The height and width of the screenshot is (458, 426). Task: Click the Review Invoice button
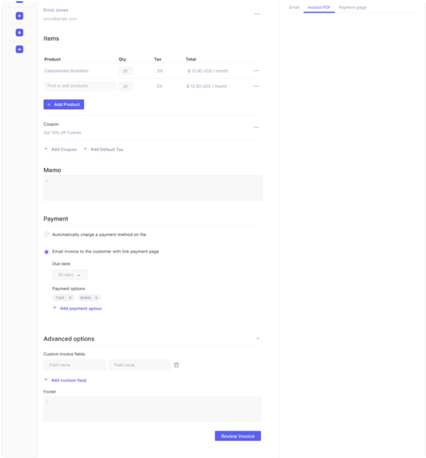238,436
